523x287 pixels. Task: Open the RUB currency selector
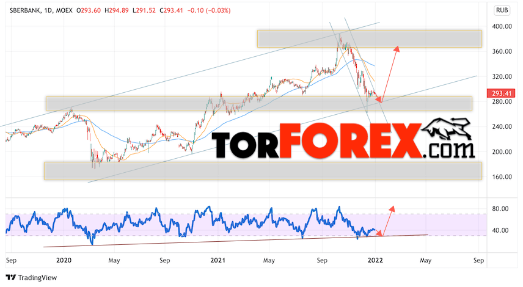(502, 10)
